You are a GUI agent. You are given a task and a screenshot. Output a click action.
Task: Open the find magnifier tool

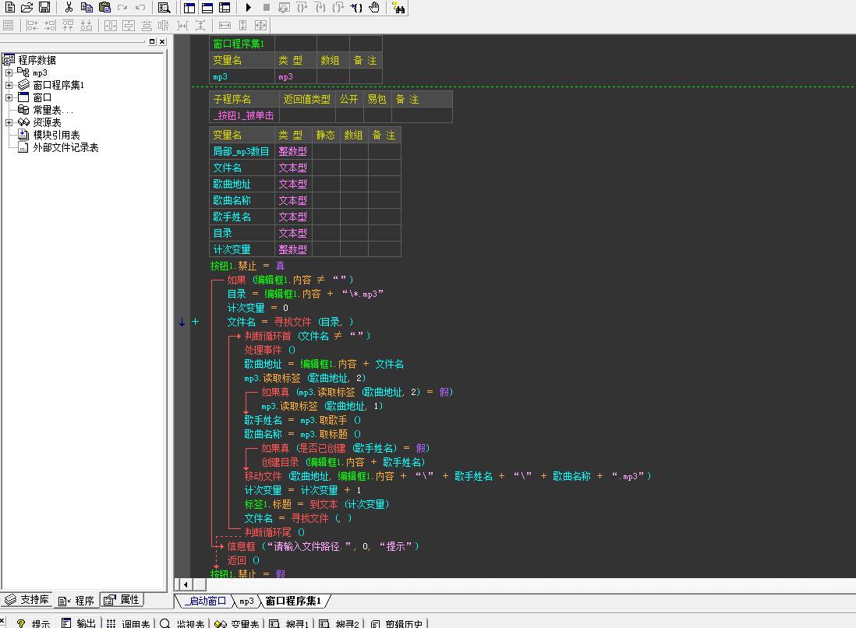point(164,7)
